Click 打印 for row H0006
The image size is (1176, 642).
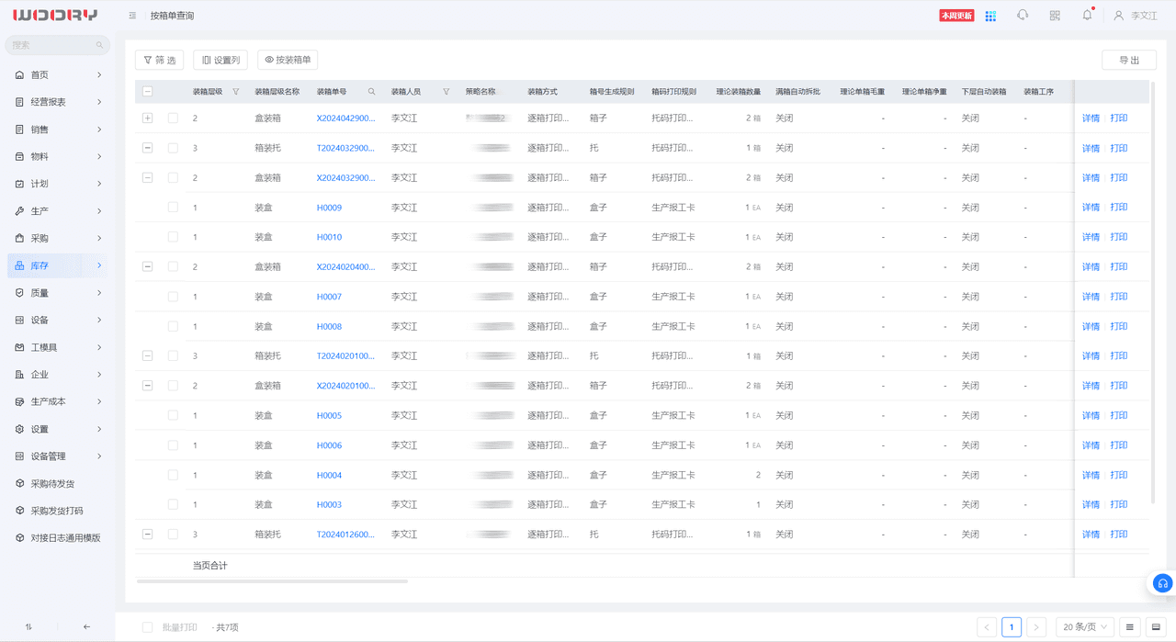click(x=1118, y=445)
